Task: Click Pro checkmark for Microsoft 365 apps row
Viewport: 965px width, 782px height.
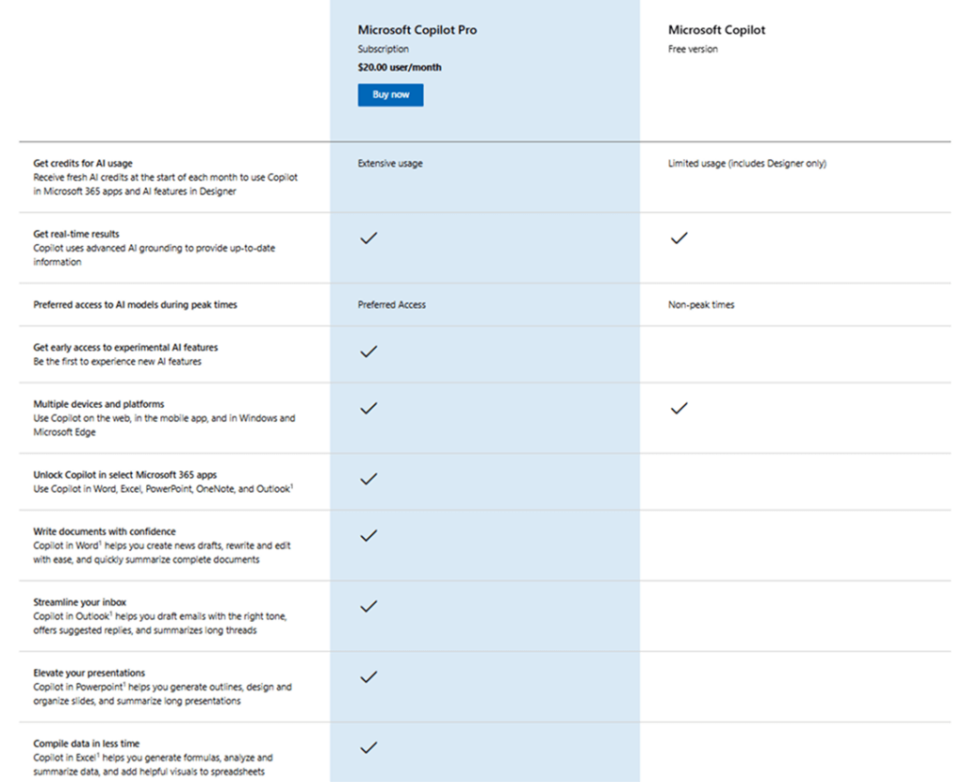Action: pyautogui.click(x=368, y=479)
